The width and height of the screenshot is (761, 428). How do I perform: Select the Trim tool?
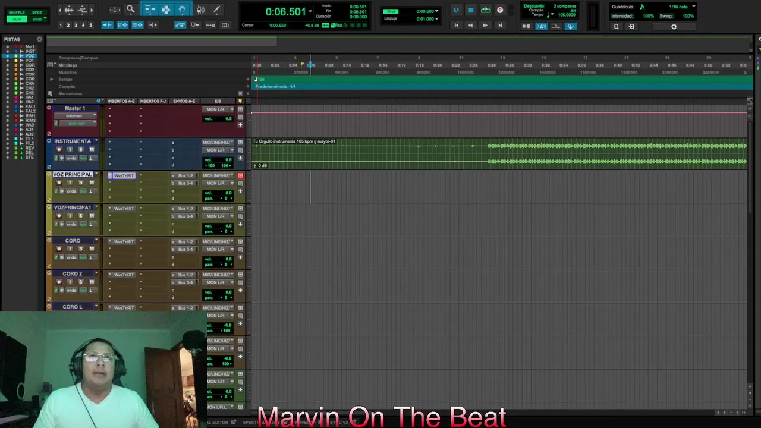point(150,10)
